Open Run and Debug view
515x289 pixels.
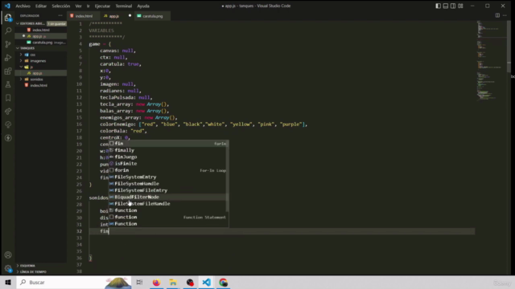[x=8, y=58]
